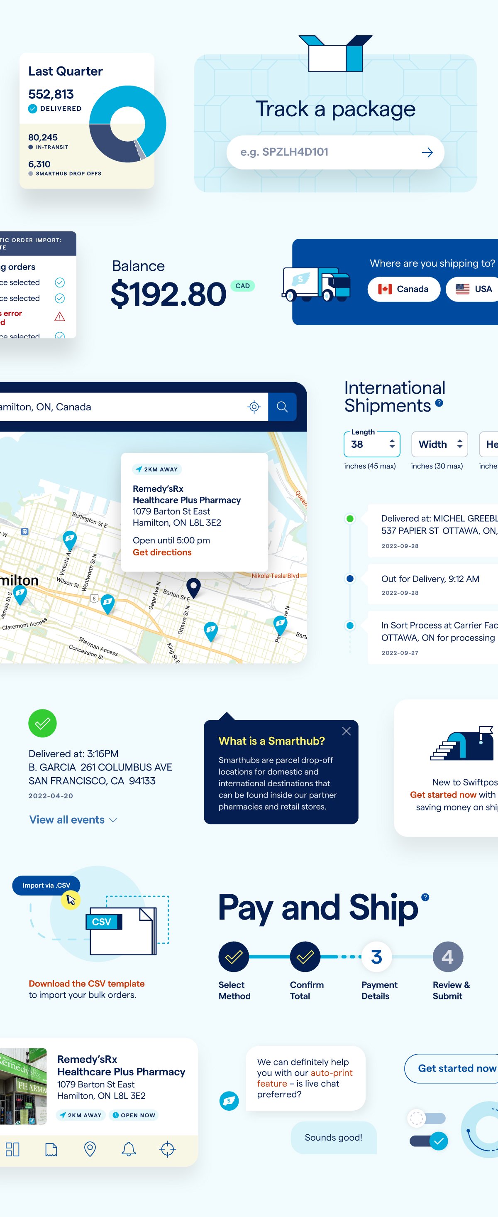
Task: Click the arrow icon in the tracking field
Action: pos(427,152)
